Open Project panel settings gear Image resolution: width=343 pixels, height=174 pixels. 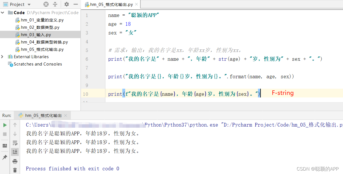[x=67, y=4]
